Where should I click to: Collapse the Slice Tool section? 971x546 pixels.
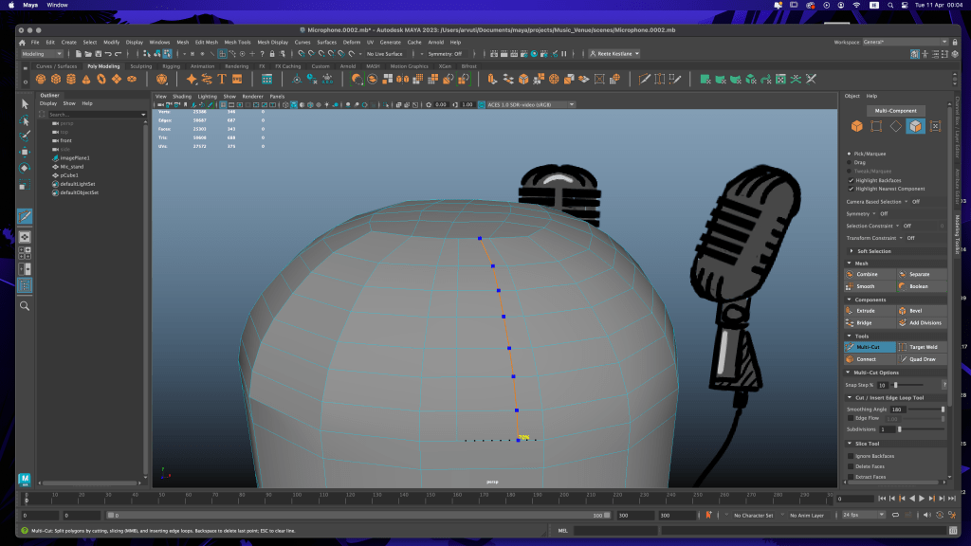pyautogui.click(x=848, y=444)
